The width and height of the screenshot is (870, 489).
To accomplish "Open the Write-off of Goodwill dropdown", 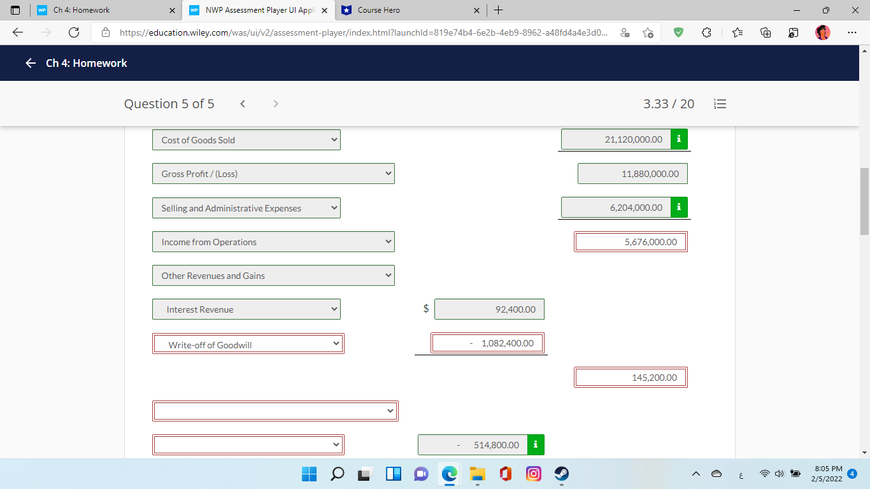I will click(248, 344).
